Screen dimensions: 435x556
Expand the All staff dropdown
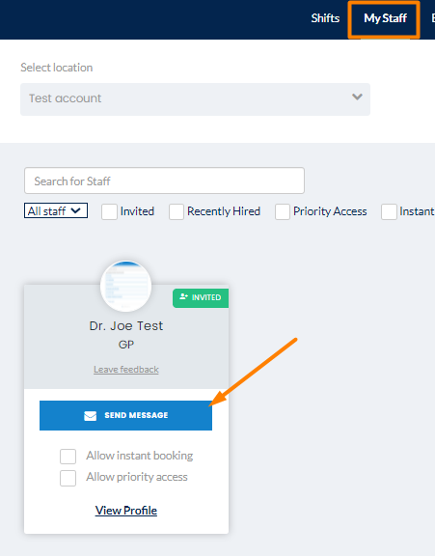tap(56, 210)
